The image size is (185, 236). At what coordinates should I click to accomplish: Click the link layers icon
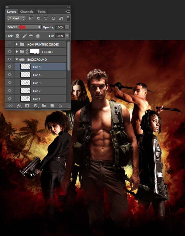click(x=10, y=106)
